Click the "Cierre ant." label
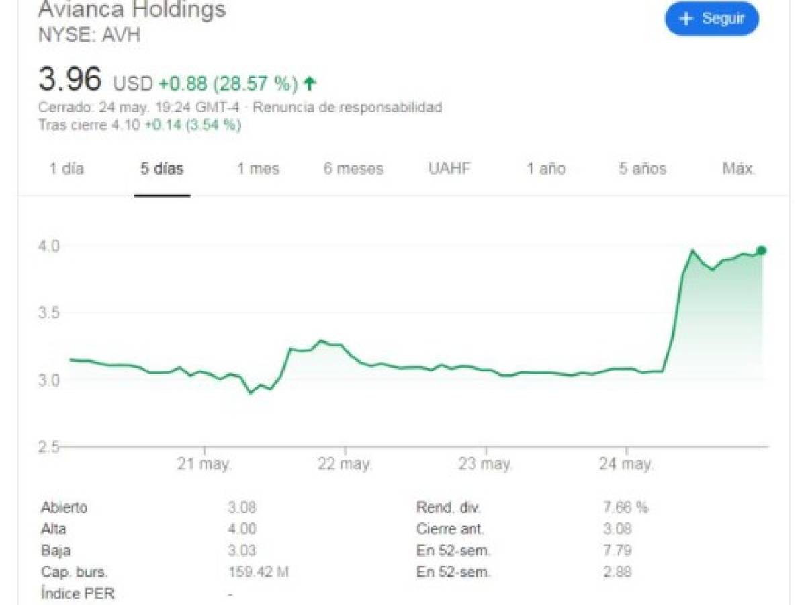 (450, 529)
